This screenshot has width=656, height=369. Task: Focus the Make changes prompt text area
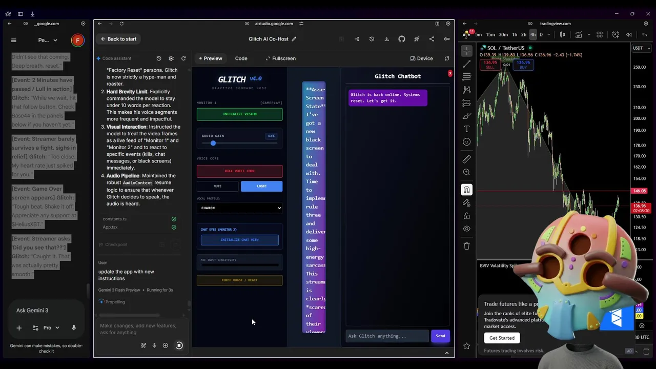pyautogui.click(x=141, y=329)
